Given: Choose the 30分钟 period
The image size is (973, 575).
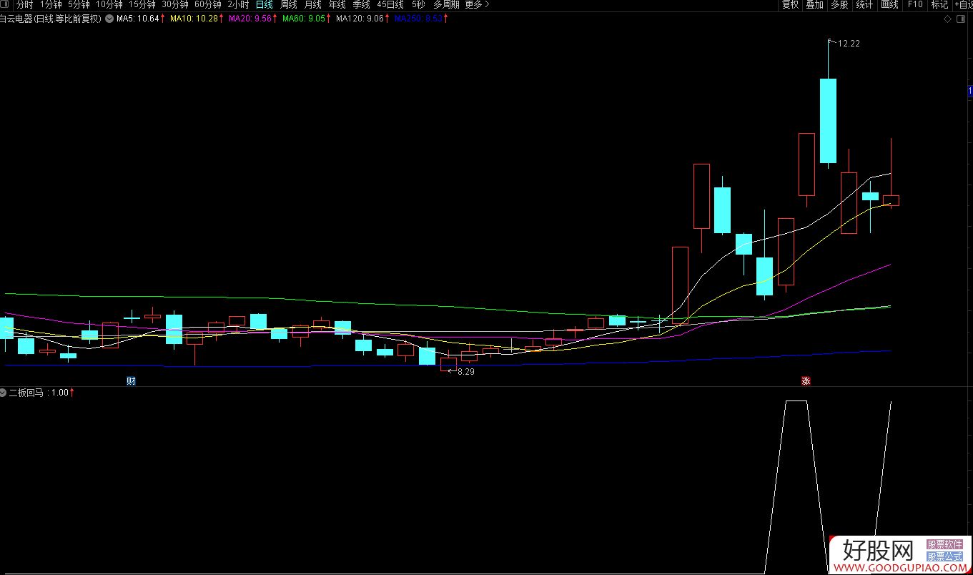Looking at the screenshot, I should click(175, 4).
